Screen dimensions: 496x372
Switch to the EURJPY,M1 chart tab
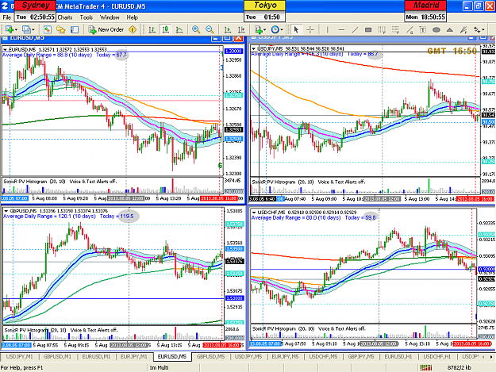[x=134, y=356]
